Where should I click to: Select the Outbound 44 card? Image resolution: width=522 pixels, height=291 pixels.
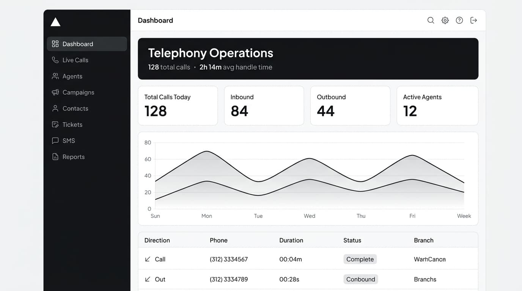click(350, 106)
